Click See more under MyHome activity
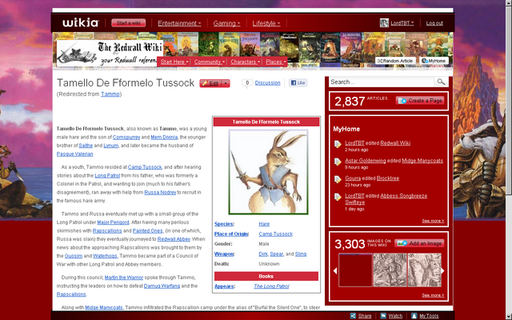The height and width of the screenshot is (320, 512). 433,221
